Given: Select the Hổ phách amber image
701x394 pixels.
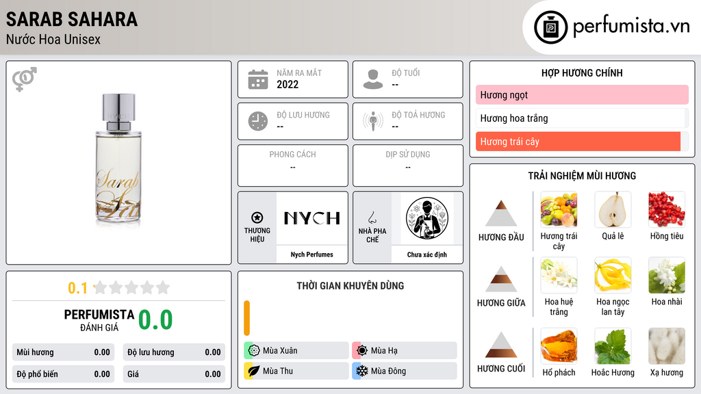Looking at the screenshot, I should (x=559, y=346).
